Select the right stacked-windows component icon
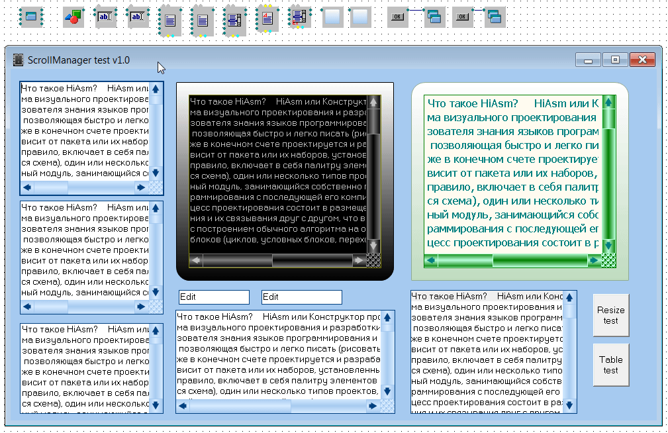Viewport: 668px width, 433px height. point(494,17)
